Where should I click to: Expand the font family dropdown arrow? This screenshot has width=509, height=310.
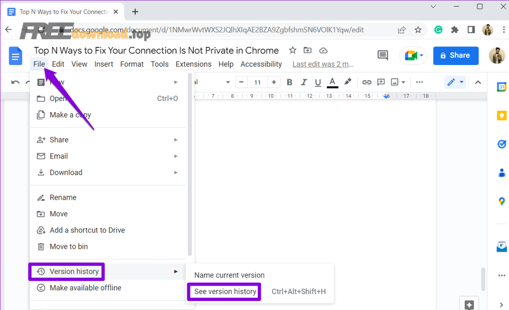pyautogui.click(x=228, y=83)
